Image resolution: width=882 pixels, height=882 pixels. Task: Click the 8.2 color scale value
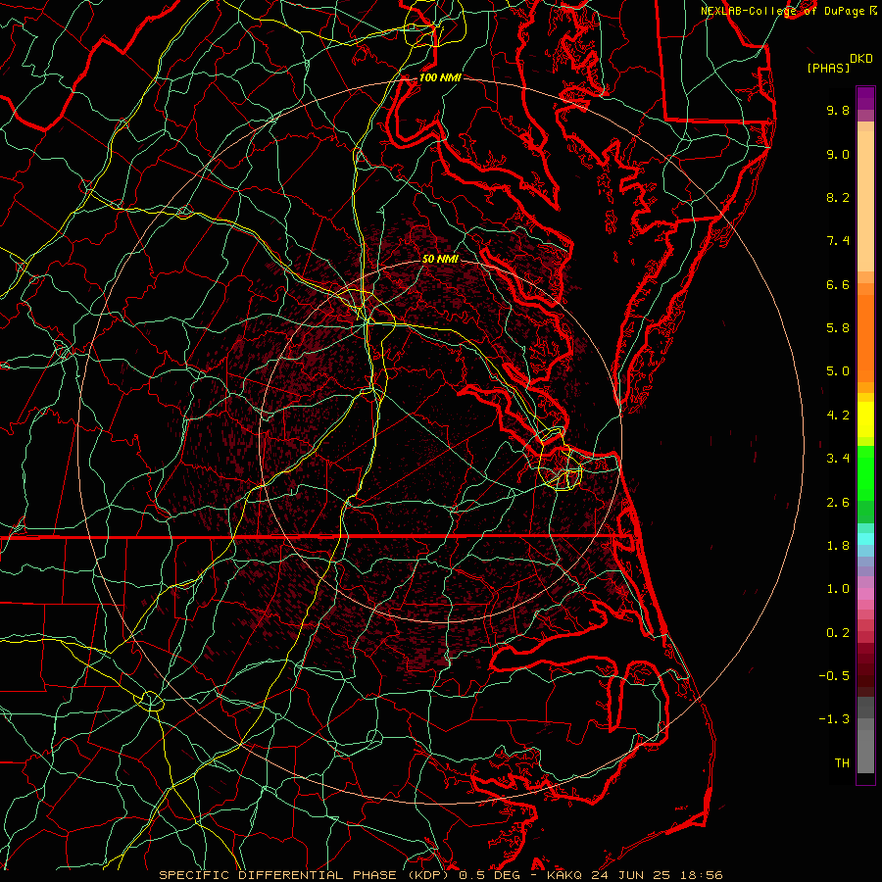(838, 197)
